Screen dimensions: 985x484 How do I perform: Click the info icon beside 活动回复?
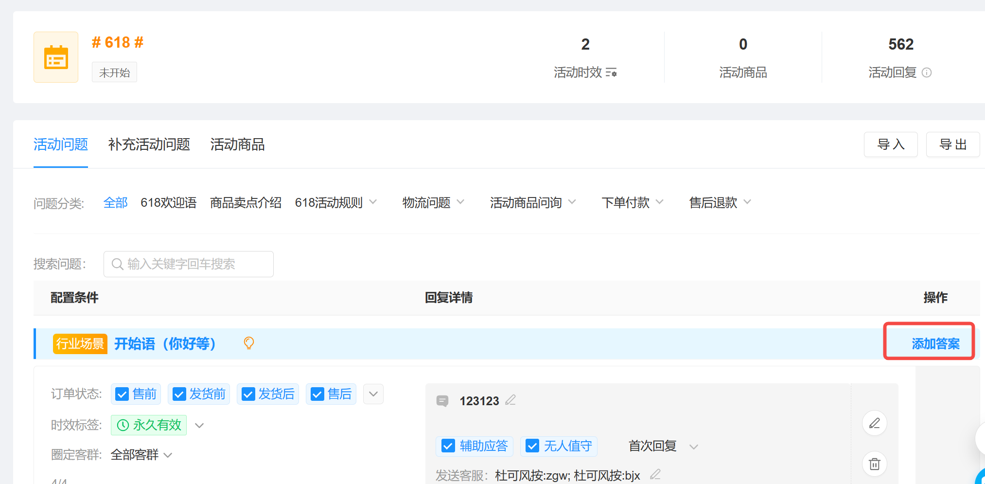tap(927, 72)
